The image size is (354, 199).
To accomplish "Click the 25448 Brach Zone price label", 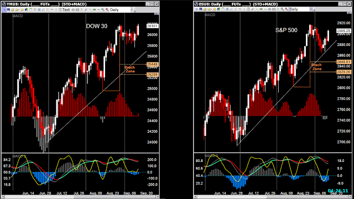I will point(153,64).
